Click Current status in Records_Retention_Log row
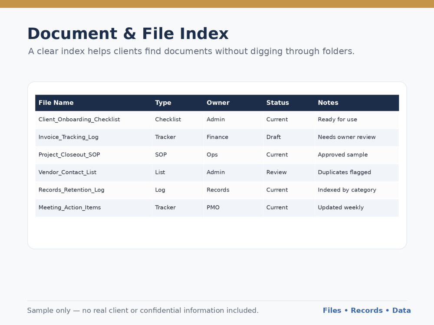 tap(277, 190)
